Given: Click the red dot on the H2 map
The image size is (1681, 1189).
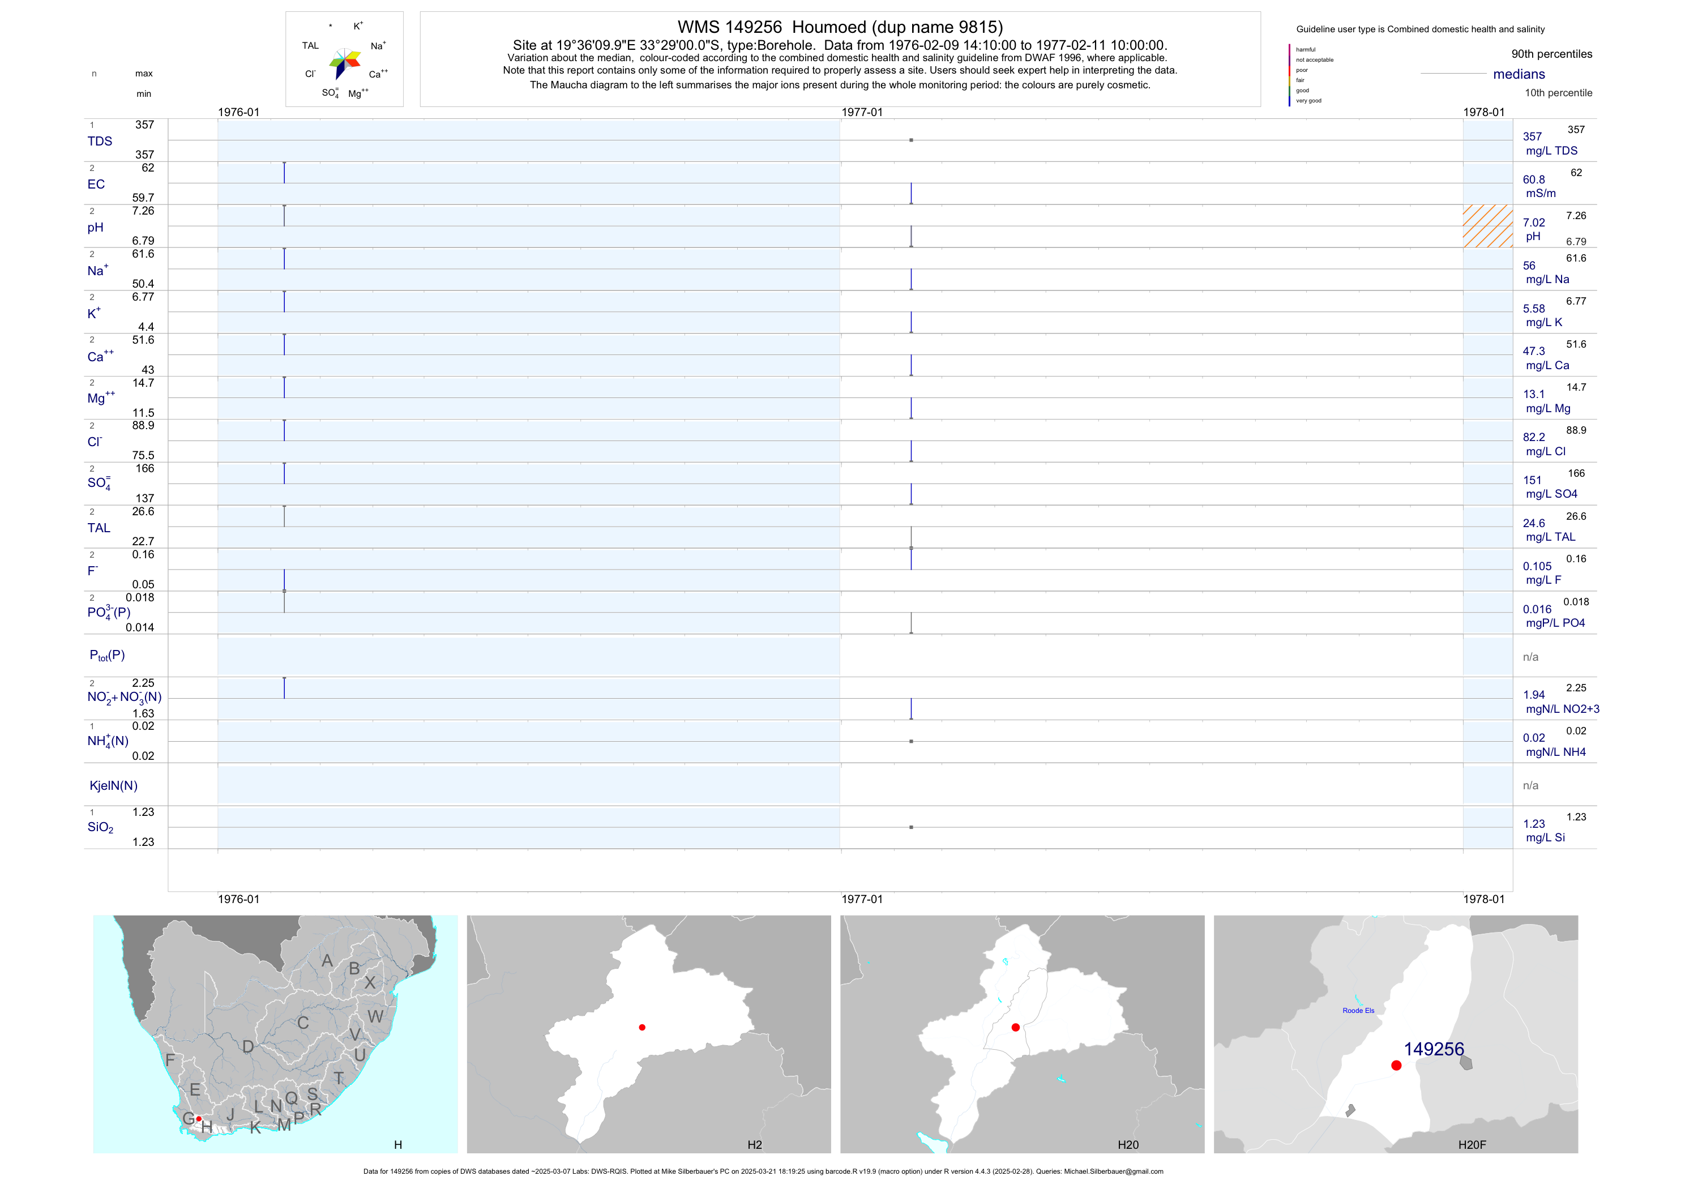Looking at the screenshot, I should click(x=642, y=1027).
